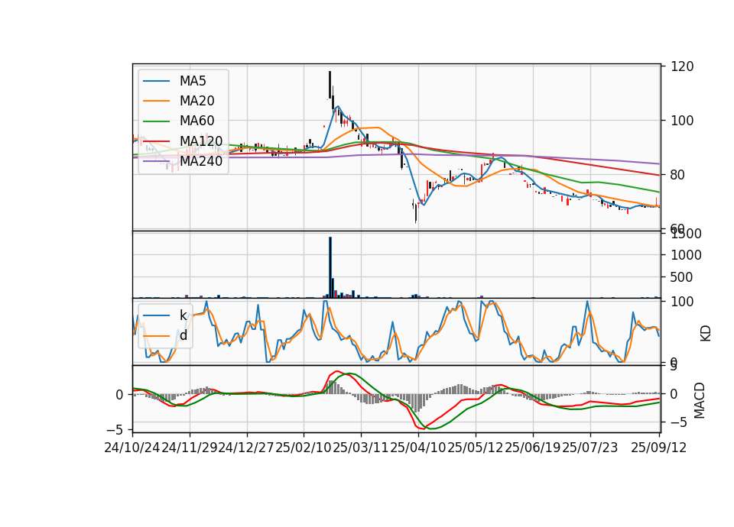
Task: Click the 25/07/23 date label
Action: click(x=589, y=448)
